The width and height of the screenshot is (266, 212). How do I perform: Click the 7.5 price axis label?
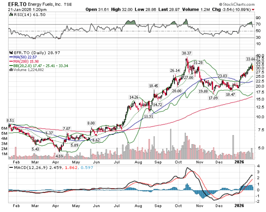[261, 130]
